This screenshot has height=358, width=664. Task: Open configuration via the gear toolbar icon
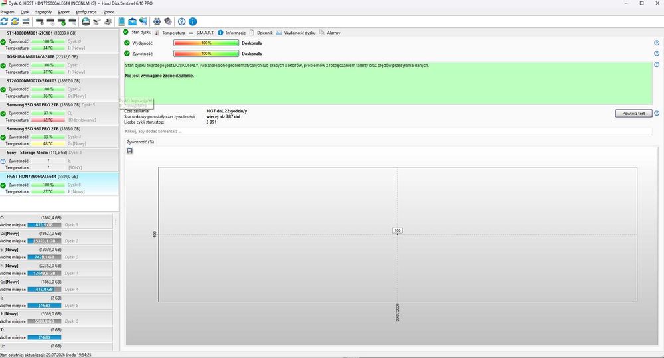click(157, 22)
